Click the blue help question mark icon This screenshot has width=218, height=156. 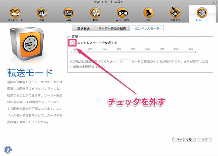(x=7, y=150)
